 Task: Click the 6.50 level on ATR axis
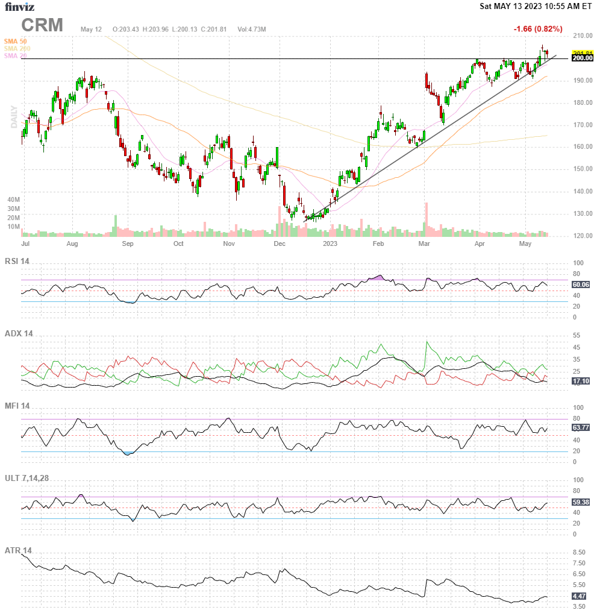579,574
